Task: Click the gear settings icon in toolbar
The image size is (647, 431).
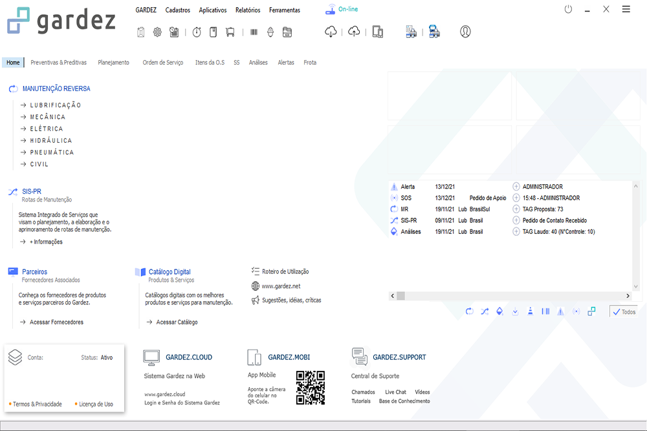Action: click(x=157, y=32)
